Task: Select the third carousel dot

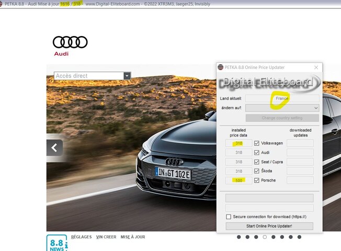Action: 256,237
